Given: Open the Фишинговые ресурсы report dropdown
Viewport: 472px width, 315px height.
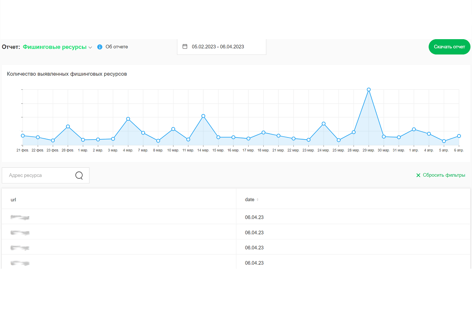Looking at the screenshot, I should 54,47.
